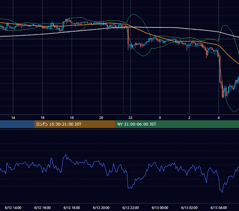
Task: Click hour label 22 on upper time axis
Action: point(130,118)
